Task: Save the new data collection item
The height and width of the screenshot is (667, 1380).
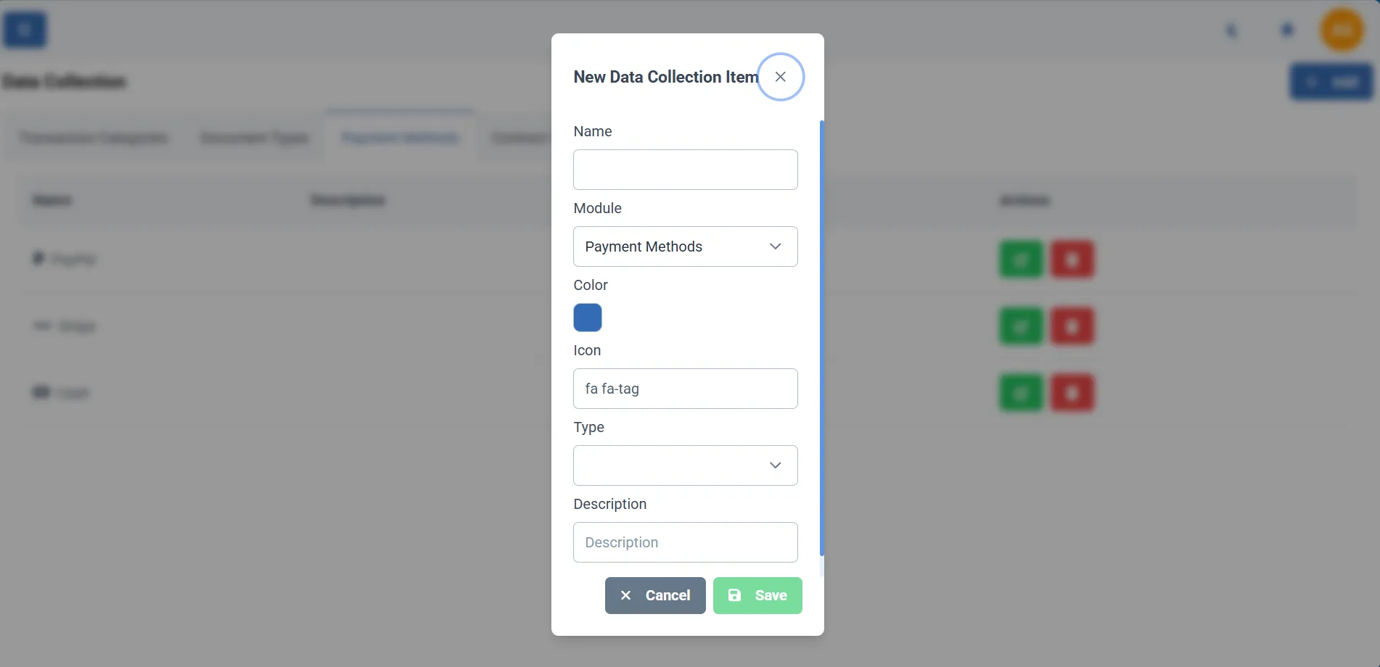Action: coord(757,594)
